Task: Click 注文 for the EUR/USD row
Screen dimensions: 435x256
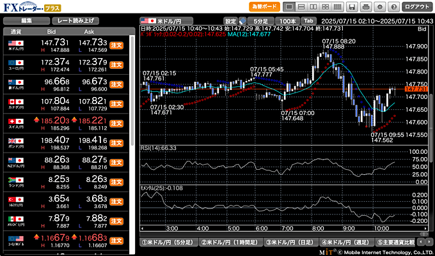Action: tap(116, 241)
